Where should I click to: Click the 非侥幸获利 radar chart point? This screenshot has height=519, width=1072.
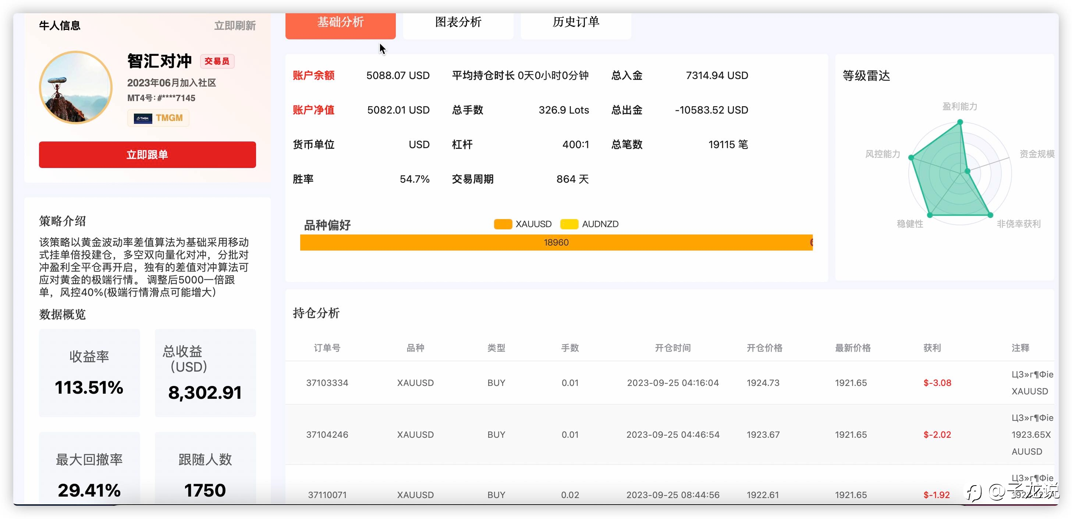coord(990,215)
